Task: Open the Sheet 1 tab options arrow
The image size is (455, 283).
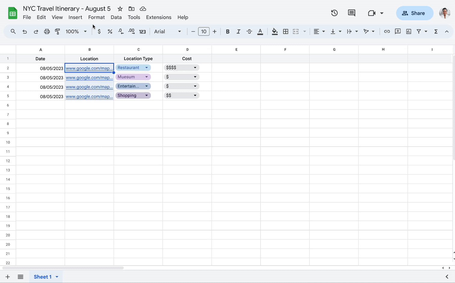Action: tap(57, 277)
